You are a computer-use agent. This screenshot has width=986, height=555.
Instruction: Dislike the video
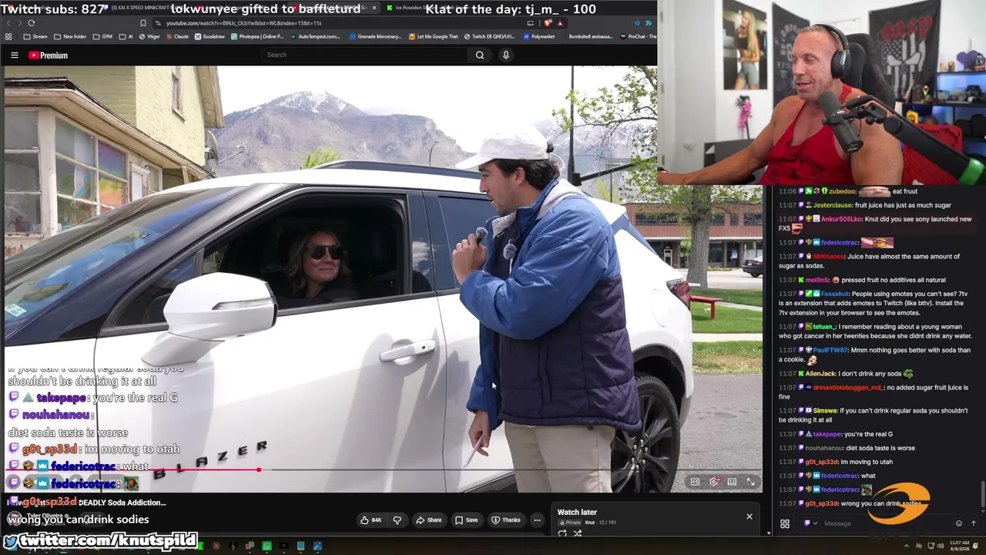pos(397,520)
